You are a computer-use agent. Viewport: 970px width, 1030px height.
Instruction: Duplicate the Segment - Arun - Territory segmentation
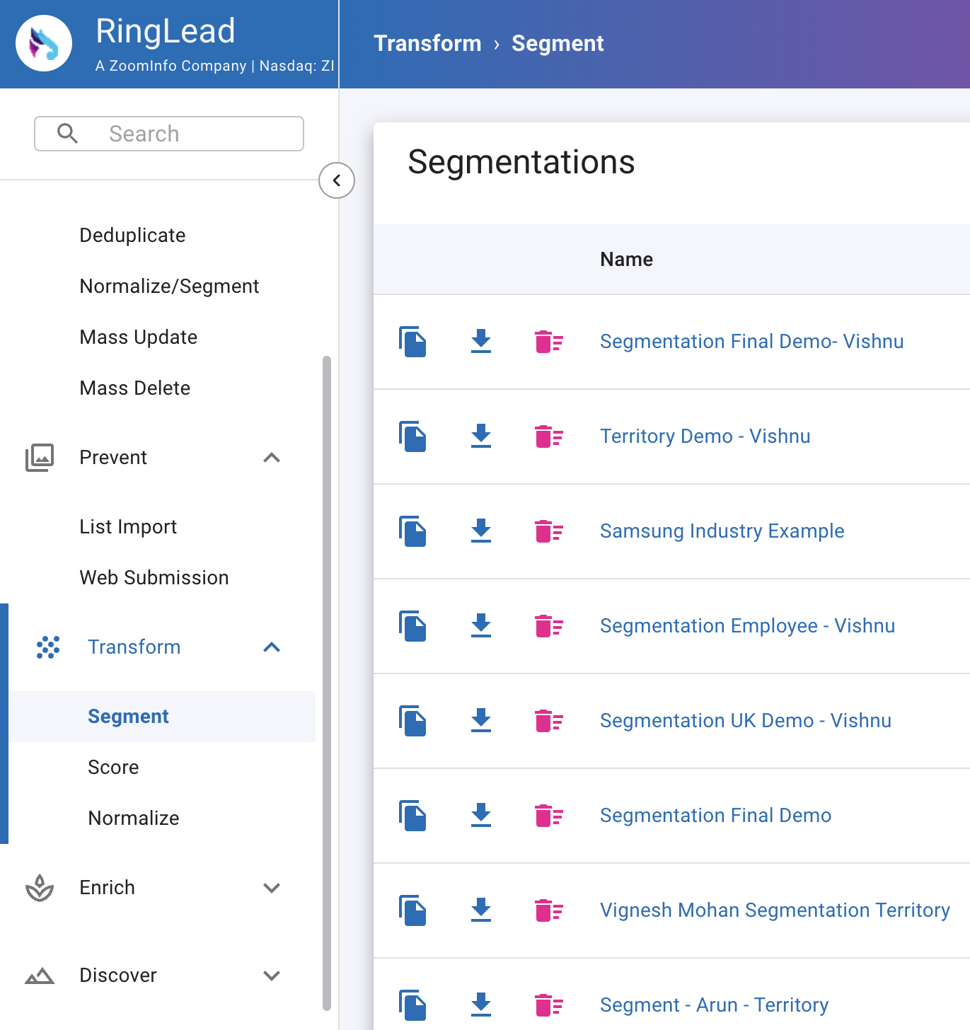(x=413, y=1005)
